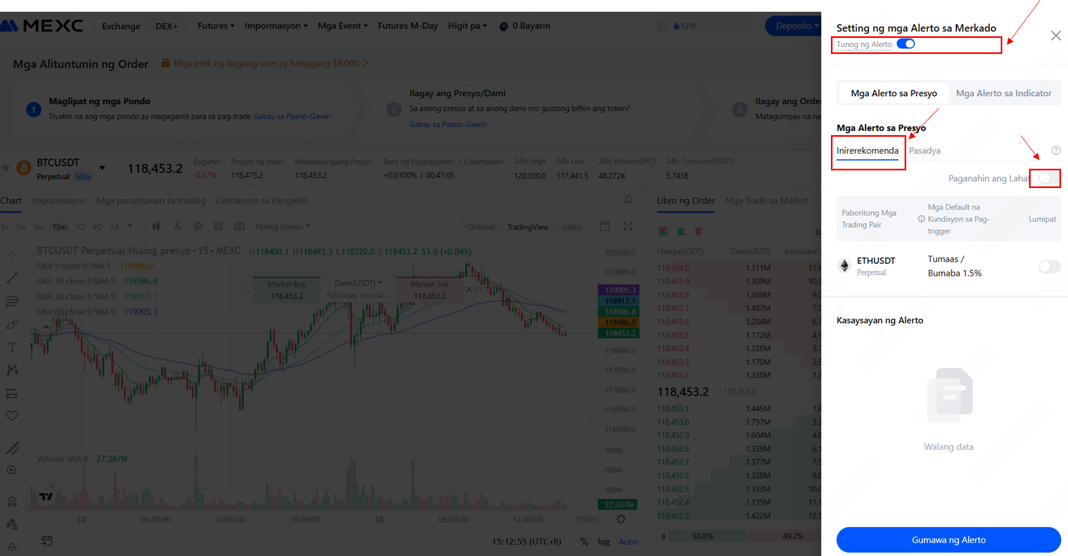Star BTCUSDT as a favorite
This screenshot has height=556, width=1068.
[6, 168]
